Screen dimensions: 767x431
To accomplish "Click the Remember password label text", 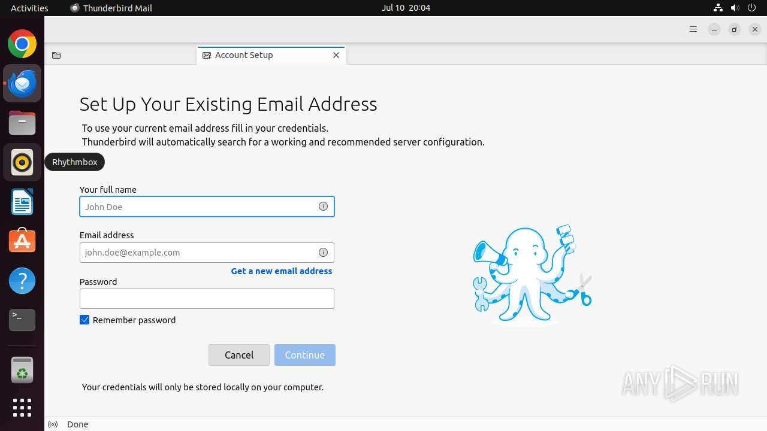I will [x=134, y=320].
